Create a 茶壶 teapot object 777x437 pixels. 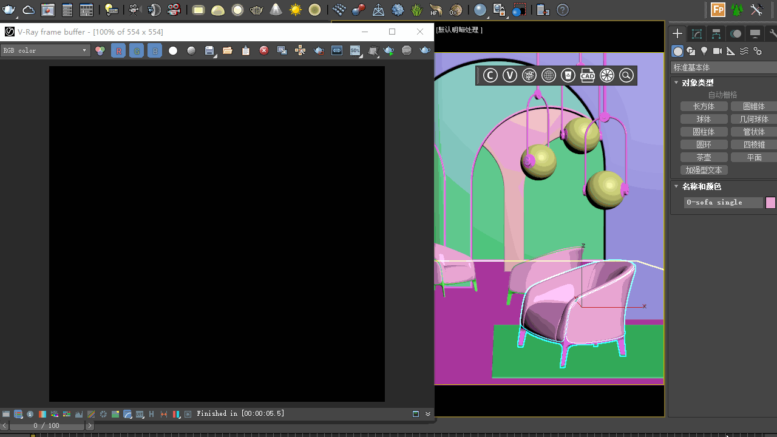(704, 157)
